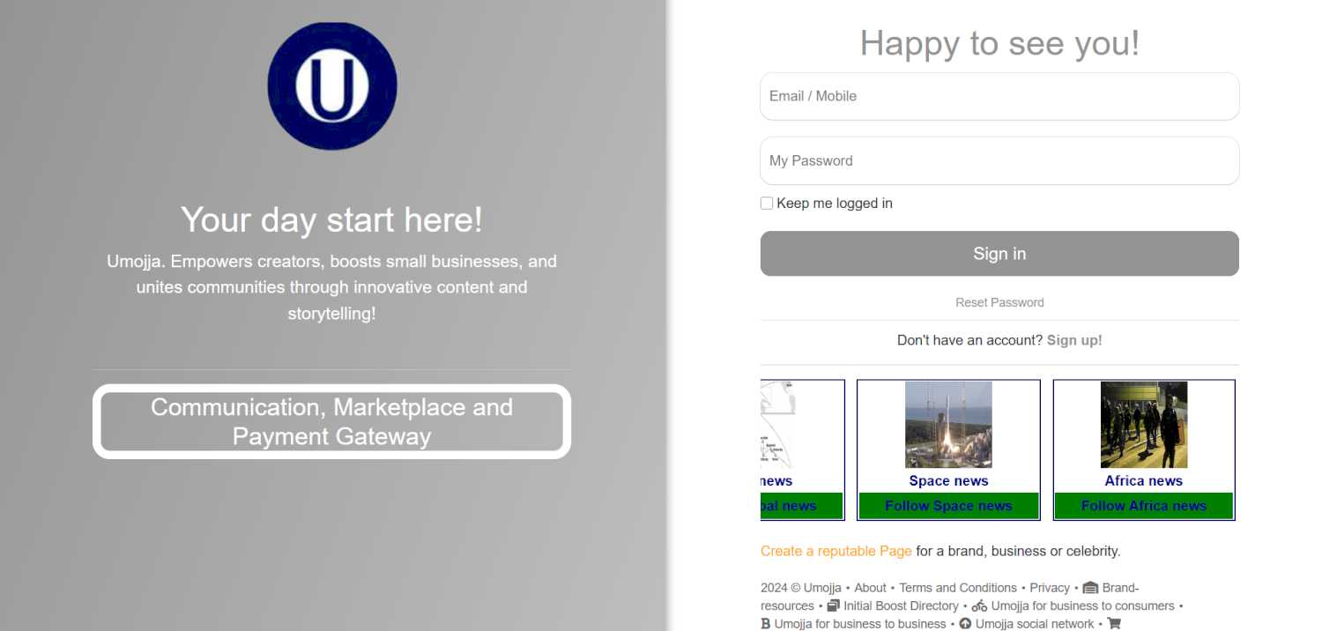This screenshot has width=1322, height=631.
Task: Open the Reset Password link
Action: click(x=999, y=302)
